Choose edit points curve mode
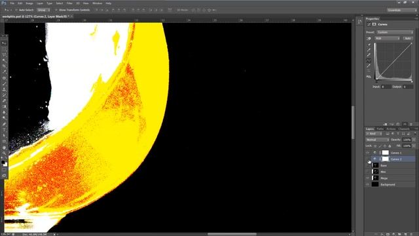This screenshot has width=419, height=236. 369,61
